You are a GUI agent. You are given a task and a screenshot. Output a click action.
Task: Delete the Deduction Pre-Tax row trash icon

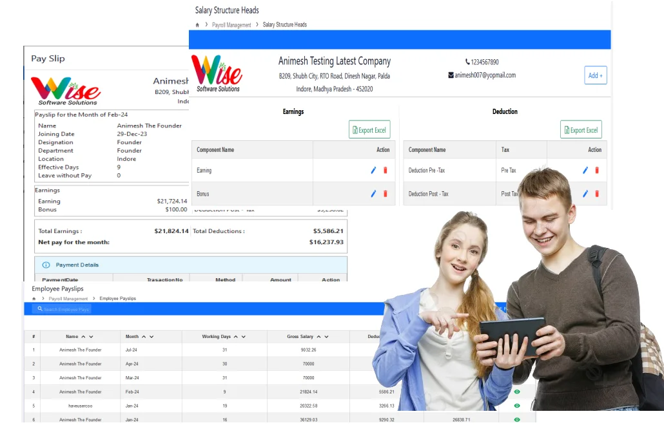[597, 171]
